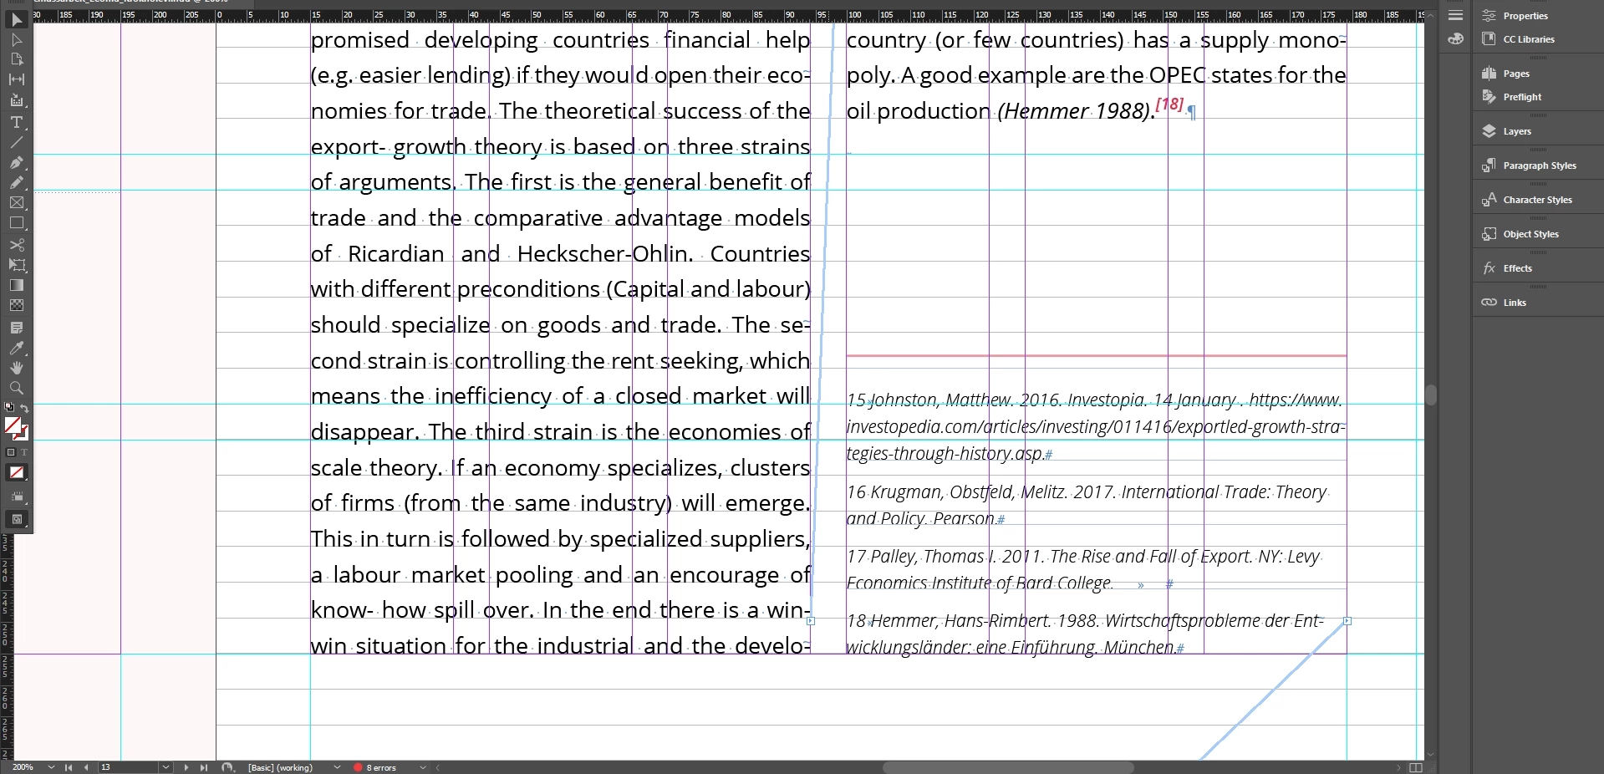Open the page number dropdown arrow
Image resolution: width=1604 pixels, height=774 pixels.
tap(165, 767)
